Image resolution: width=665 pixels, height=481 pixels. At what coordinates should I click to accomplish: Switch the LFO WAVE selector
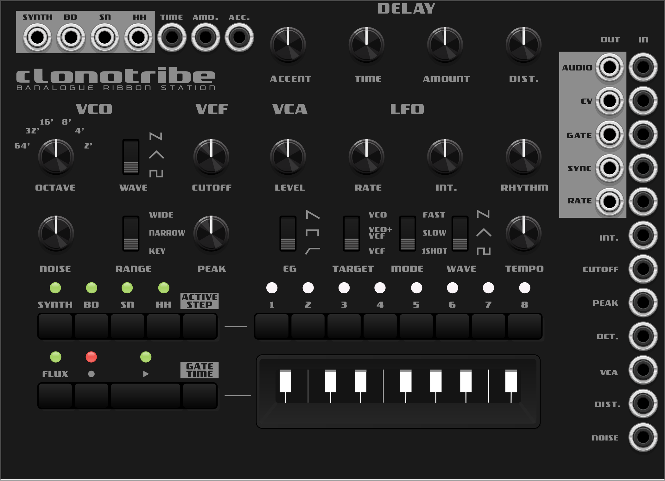[460, 234]
